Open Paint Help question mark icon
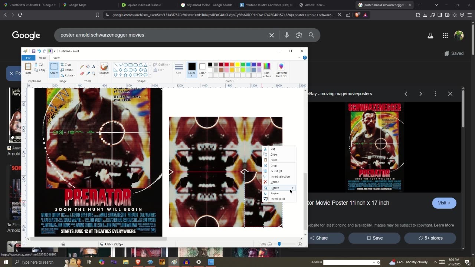This screenshot has width=475, height=267. tap(305, 58)
